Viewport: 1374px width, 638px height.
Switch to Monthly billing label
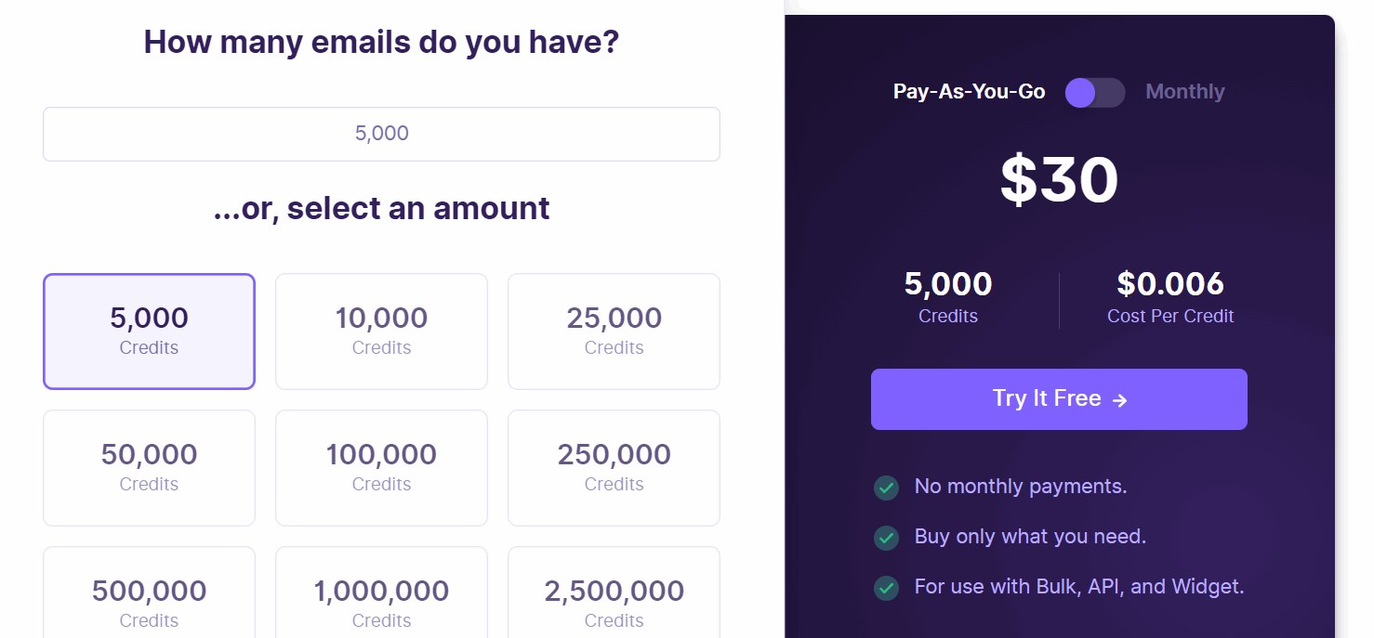[1184, 92]
